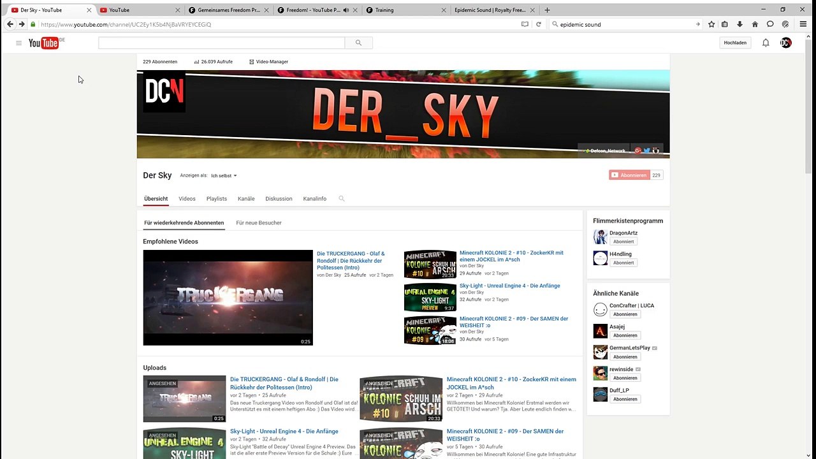Click into the YouTube search field
The width and height of the screenshot is (816, 459).
pos(221,43)
